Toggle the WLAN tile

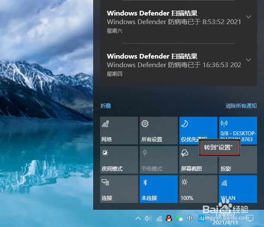click(238, 189)
